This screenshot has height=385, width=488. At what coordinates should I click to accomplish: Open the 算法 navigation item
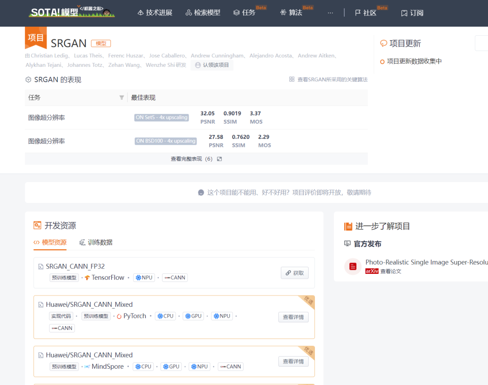point(291,13)
